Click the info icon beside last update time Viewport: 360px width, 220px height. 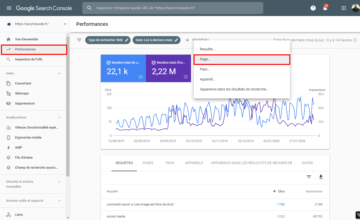pos(355,40)
